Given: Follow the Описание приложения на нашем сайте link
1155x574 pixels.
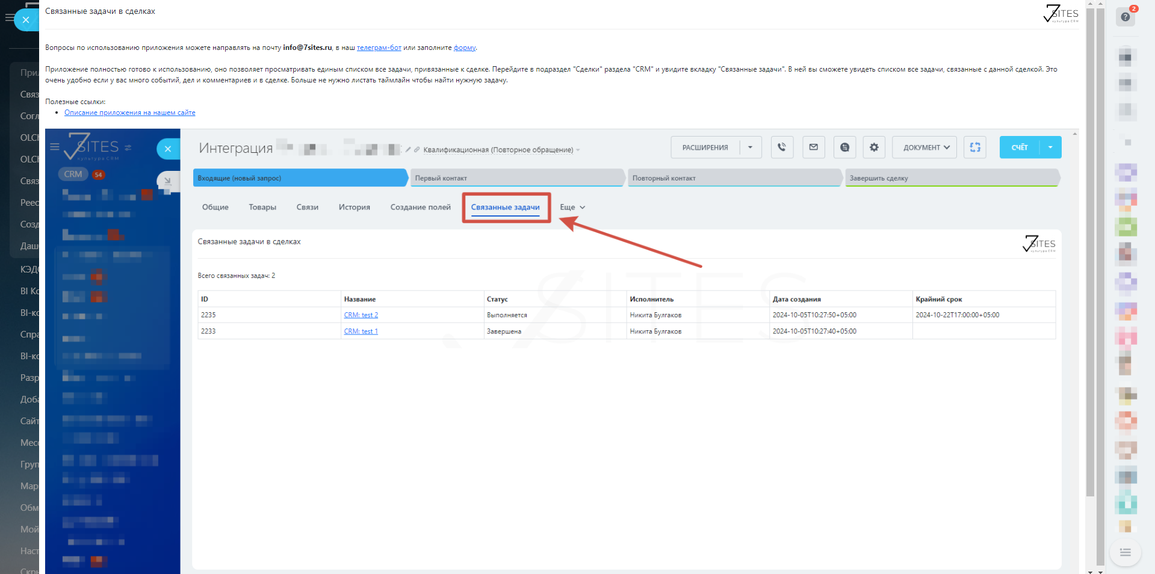Looking at the screenshot, I should pyautogui.click(x=129, y=113).
